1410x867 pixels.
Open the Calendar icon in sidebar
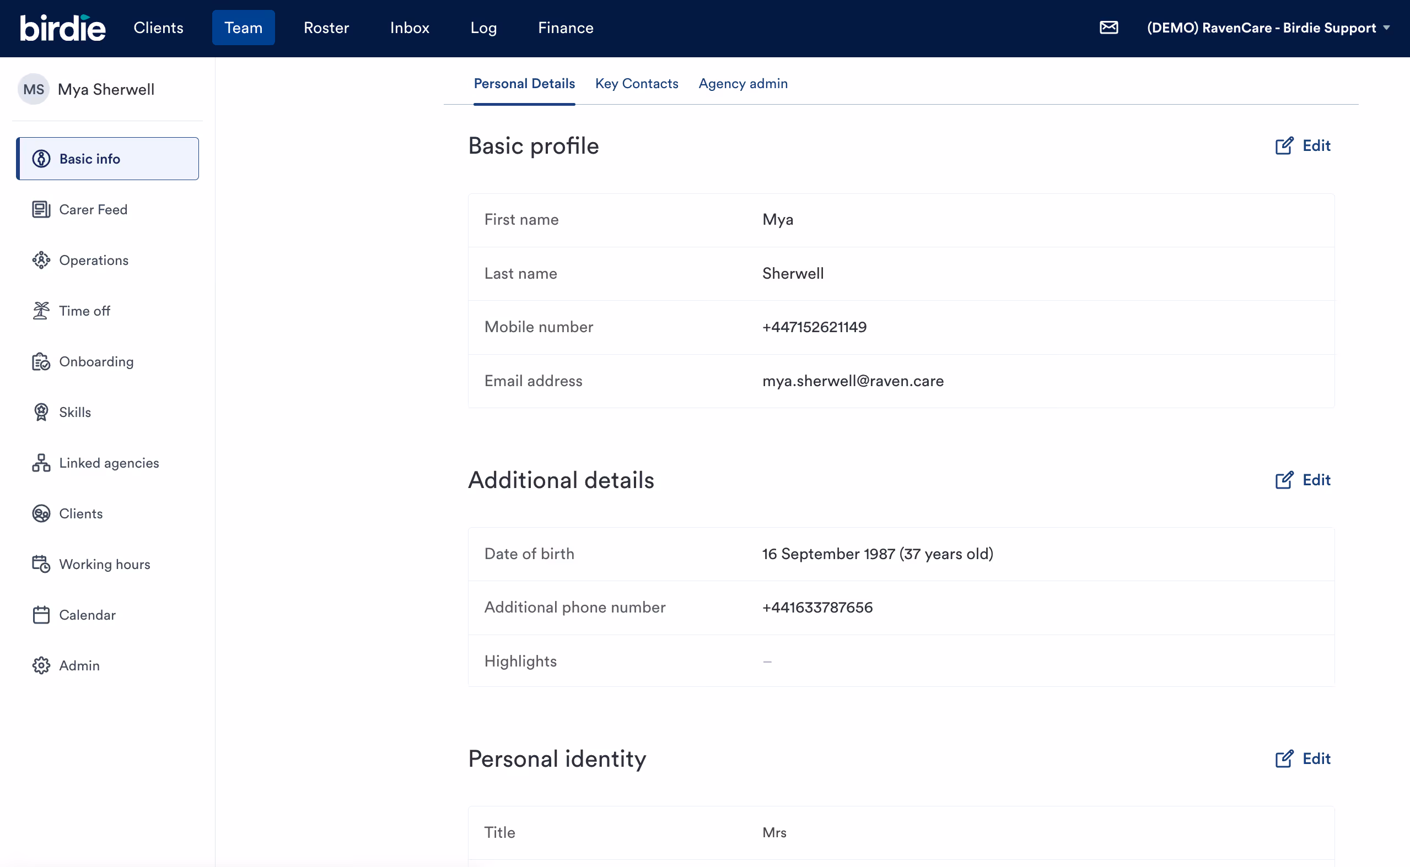41,615
